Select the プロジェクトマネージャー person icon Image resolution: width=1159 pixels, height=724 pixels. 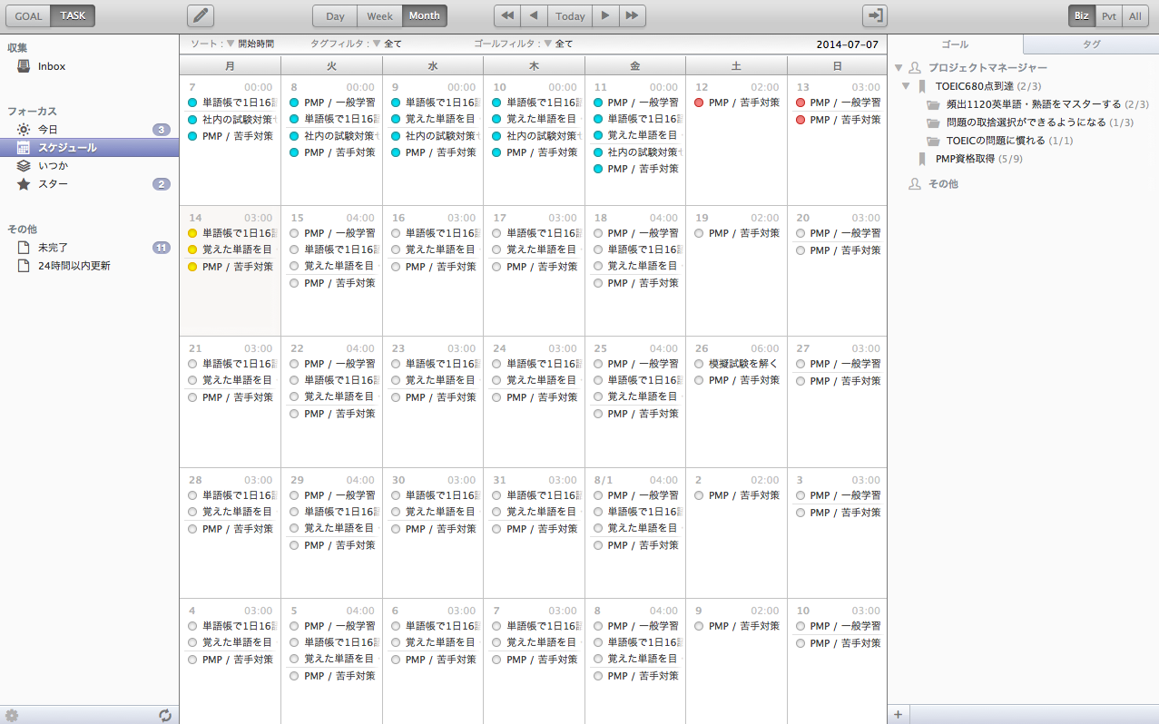915,68
